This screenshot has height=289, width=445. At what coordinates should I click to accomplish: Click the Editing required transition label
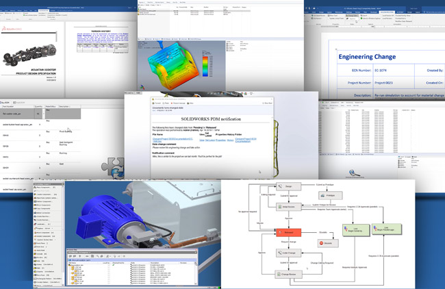click(x=268, y=194)
